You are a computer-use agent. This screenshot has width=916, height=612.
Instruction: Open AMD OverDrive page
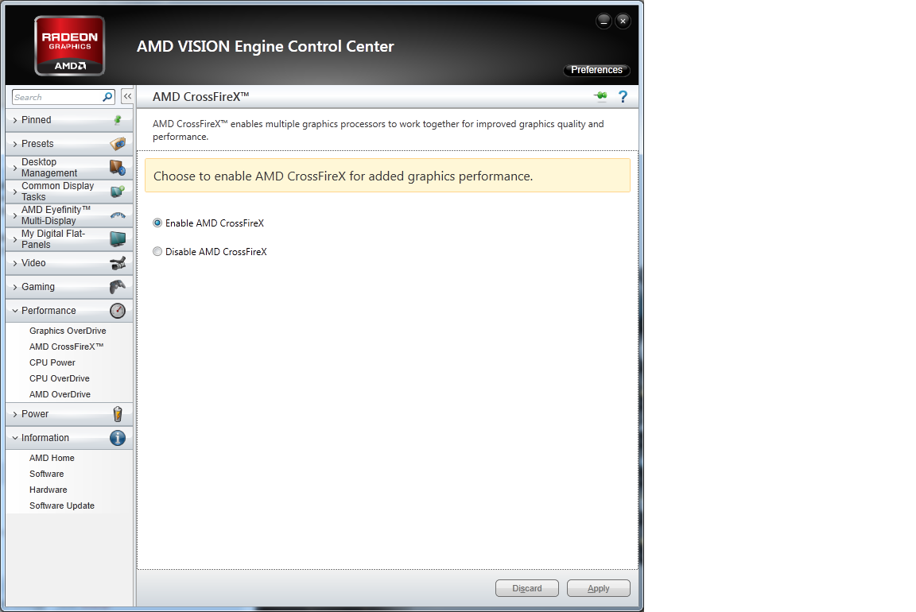pyautogui.click(x=60, y=395)
